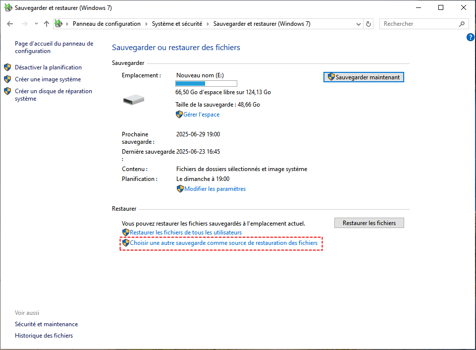
Task: Open Page d'accueil du panneau de configuration
Action: 54,48
